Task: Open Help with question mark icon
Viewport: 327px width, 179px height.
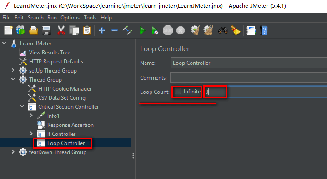Action: (264, 30)
